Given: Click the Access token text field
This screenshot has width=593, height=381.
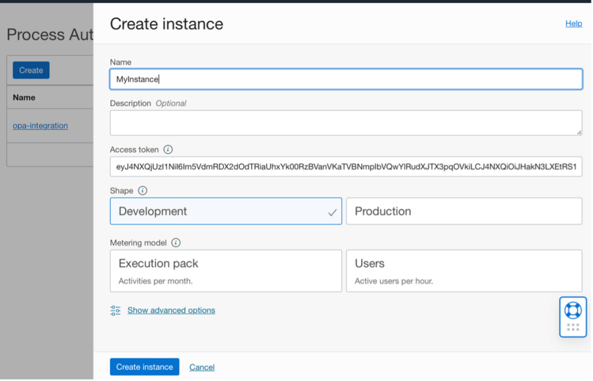Looking at the screenshot, I should coord(345,166).
